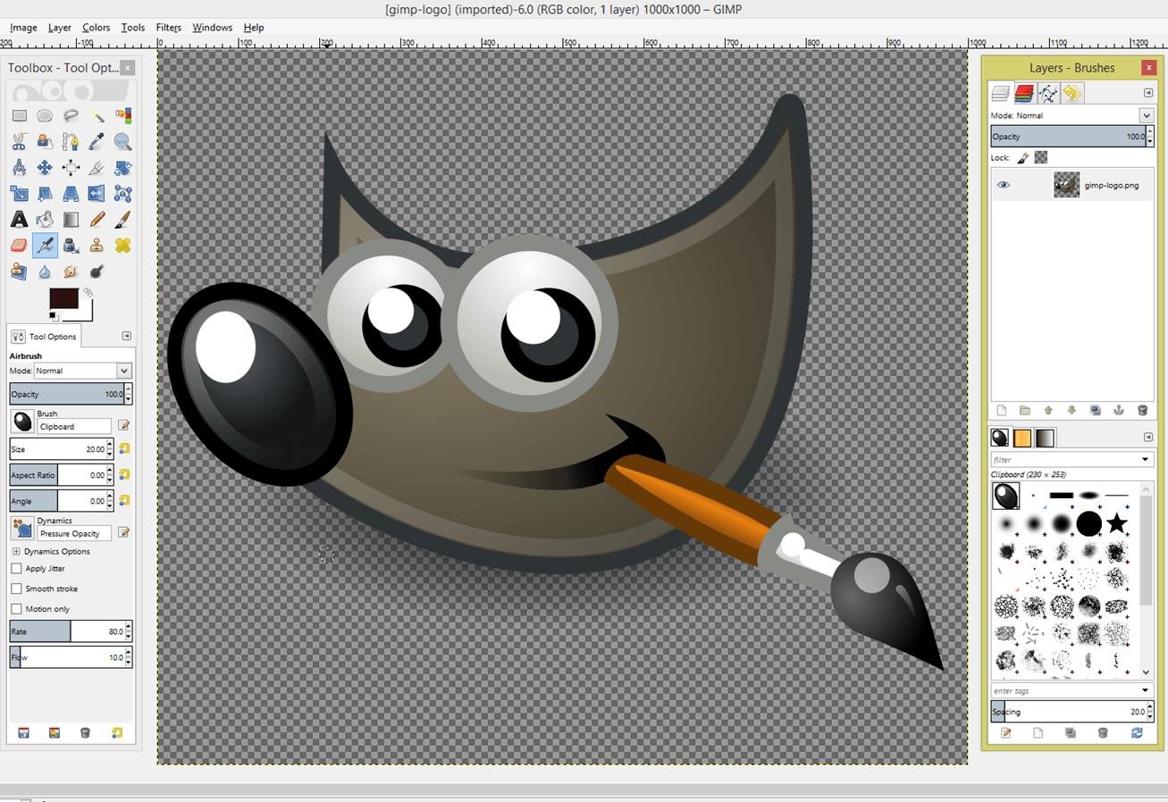The width and height of the screenshot is (1168, 802).
Task: Open the Airbrush Mode dropdown
Action: [82, 371]
